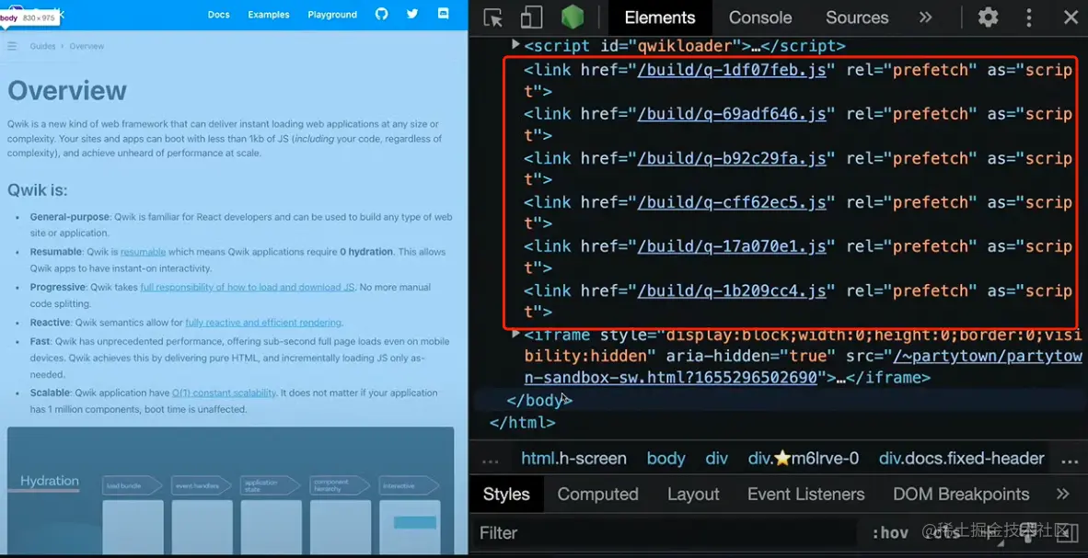Screen dimensions: 1088x558
Task: Close the DevTools panel
Action: [x=1071, y=17]
